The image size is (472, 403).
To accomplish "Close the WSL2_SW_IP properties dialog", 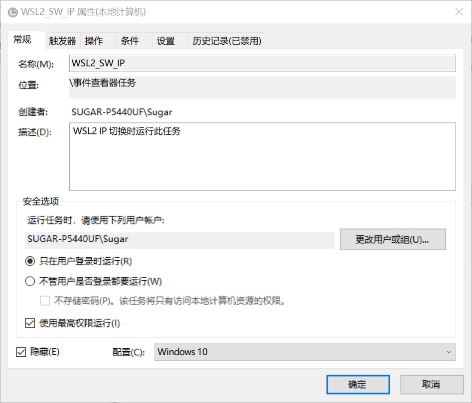I will (459, 12).
